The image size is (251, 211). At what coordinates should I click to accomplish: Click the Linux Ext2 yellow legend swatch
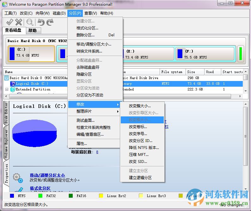[x=101, y=196]
